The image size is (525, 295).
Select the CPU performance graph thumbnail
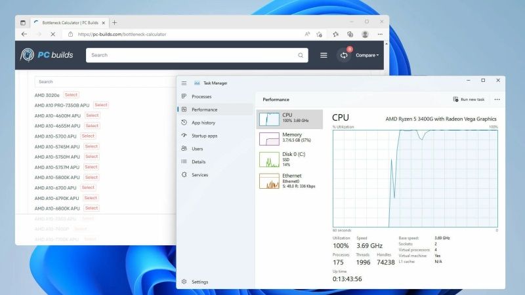tap(269, 119)
